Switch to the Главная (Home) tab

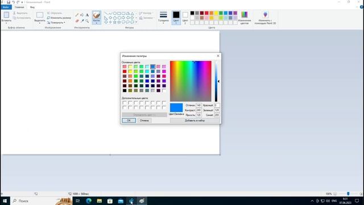(19, 7)
